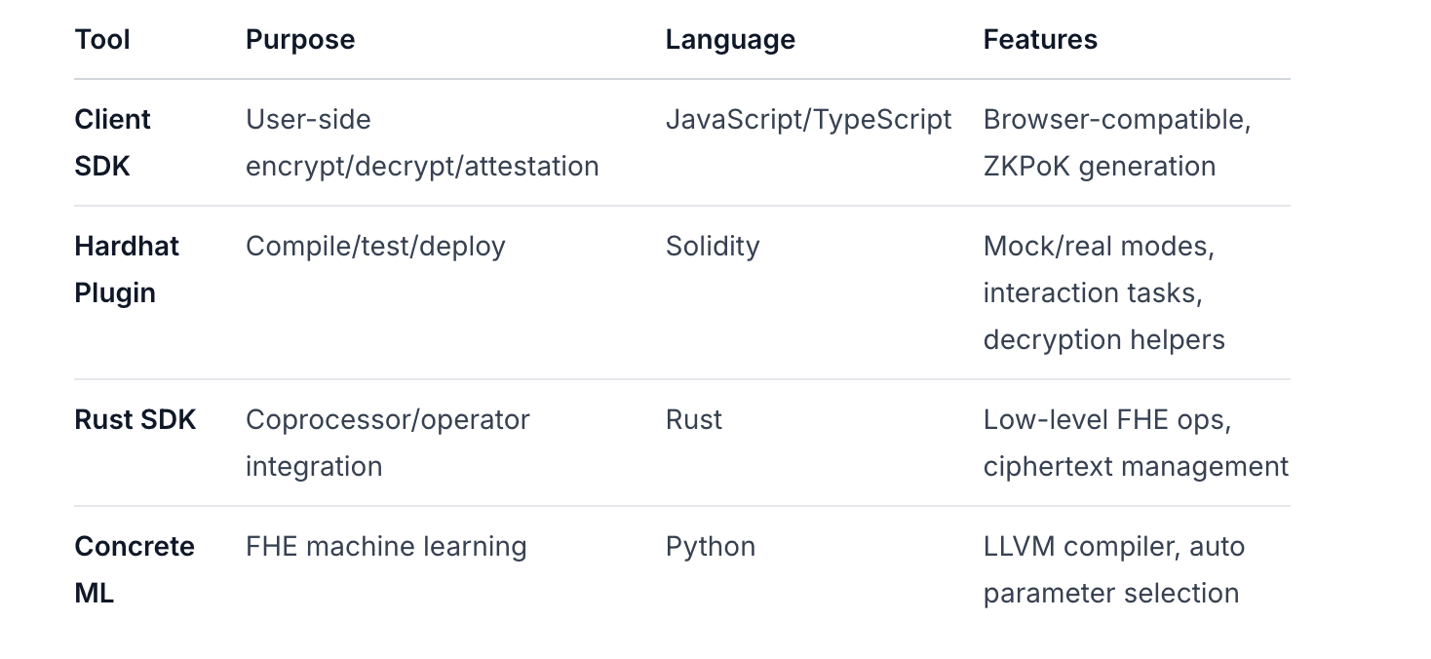Viewport: 1431px width, 659px height.
Task: Click the Client SDK tool name
Action: pyautogui.click(x=112, y=142)
